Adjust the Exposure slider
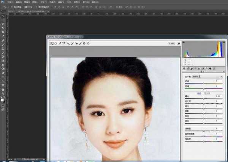 [204, 99]
